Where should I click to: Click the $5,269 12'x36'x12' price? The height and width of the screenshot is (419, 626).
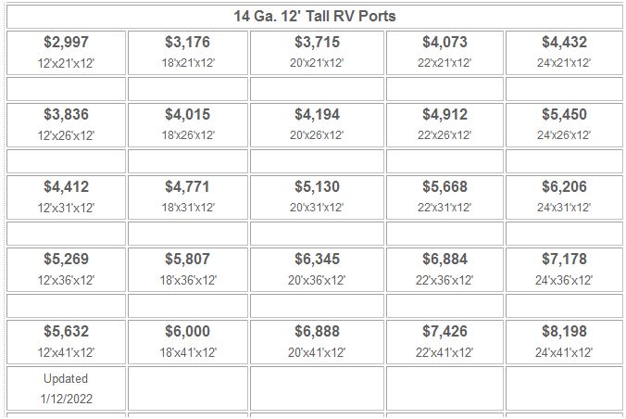67,259
